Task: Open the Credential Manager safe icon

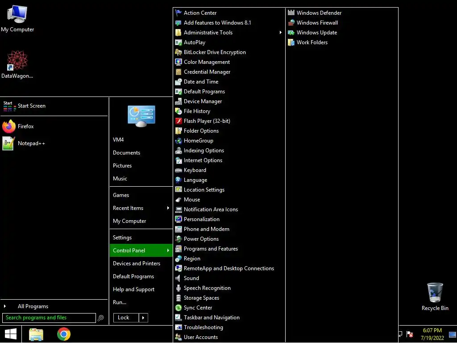Action: pos(179,72)
